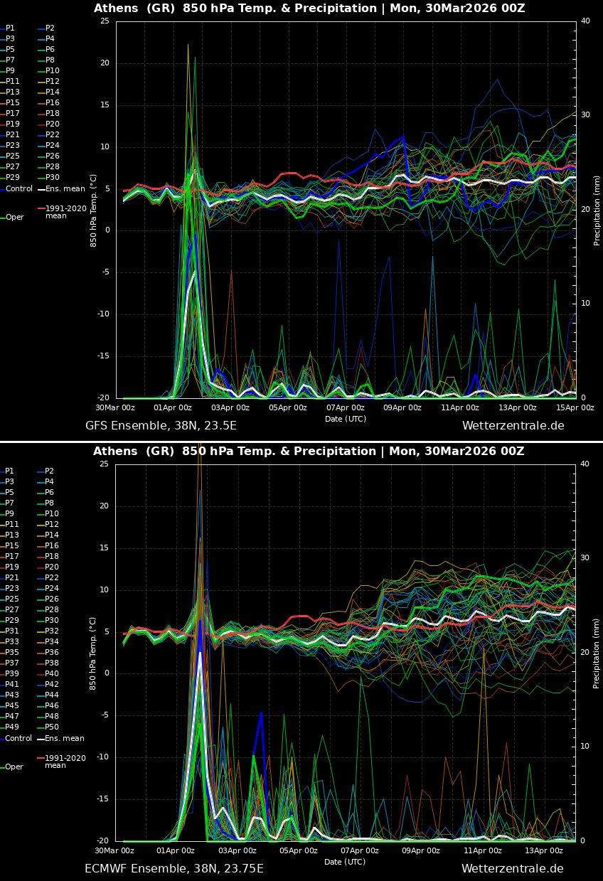This screenshot has width=603, height=881.
Task: Click 'Control' in the ECMWF legend
Action: pos(18,739)
